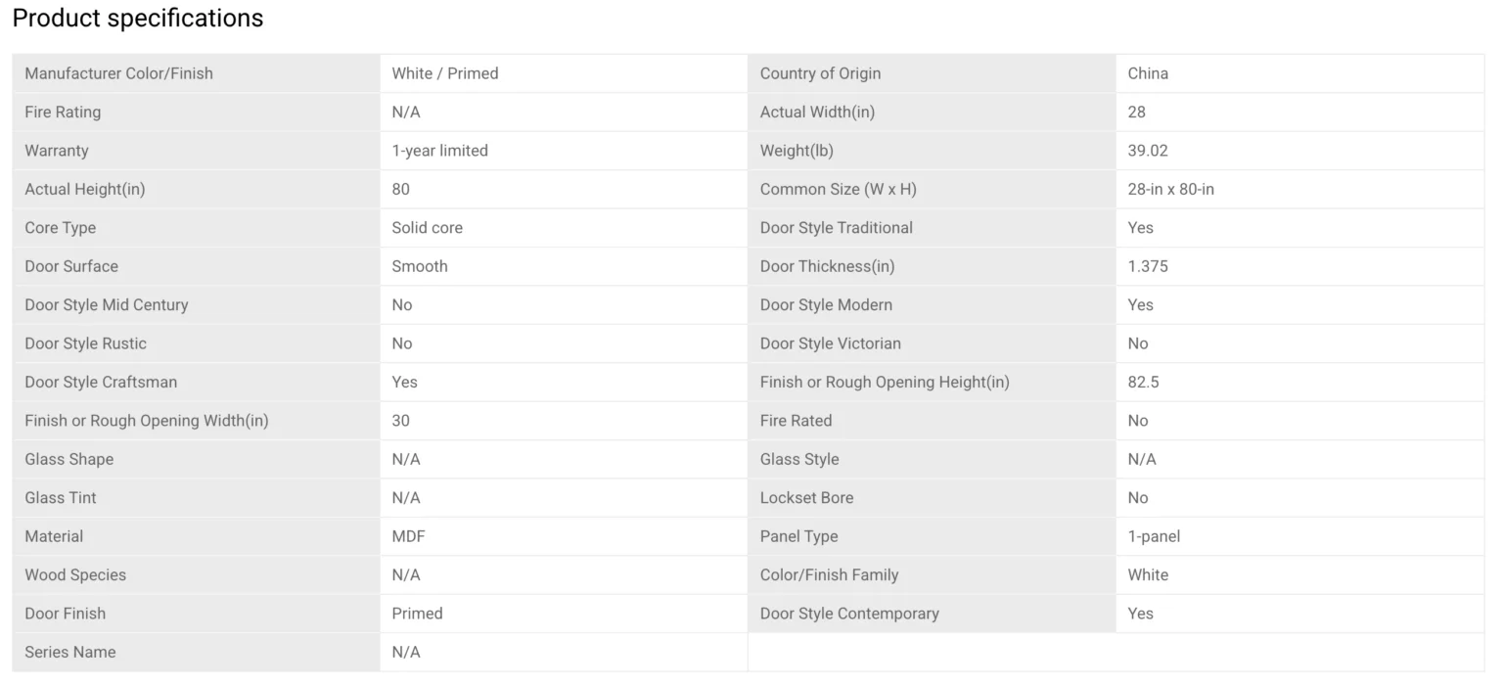Select the Common Size 28-in x 80-in value
1503x684 pixels.
1170,189
